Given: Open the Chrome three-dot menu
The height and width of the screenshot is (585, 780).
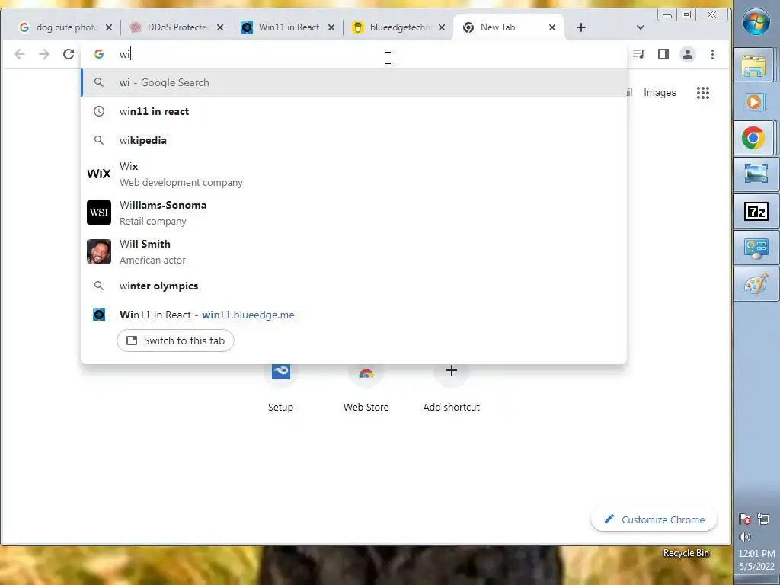Looking at the screenshot, I should click(712, 54).
